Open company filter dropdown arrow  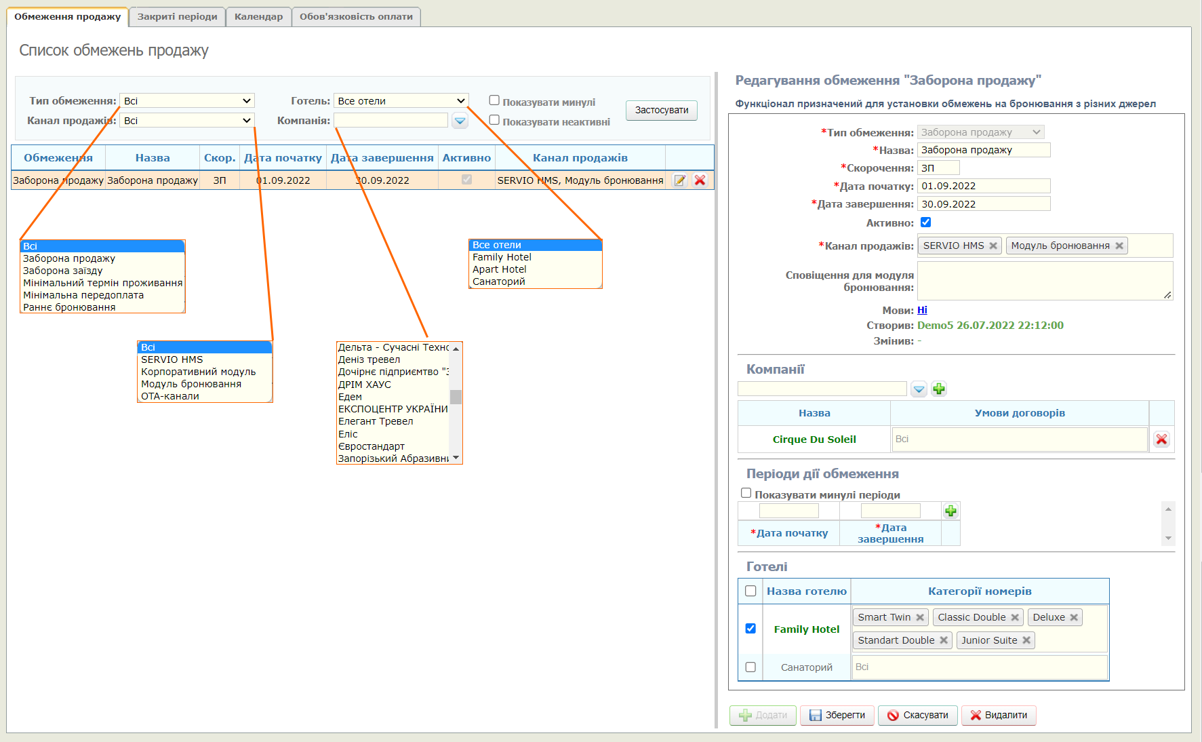(x=460, y=121)
